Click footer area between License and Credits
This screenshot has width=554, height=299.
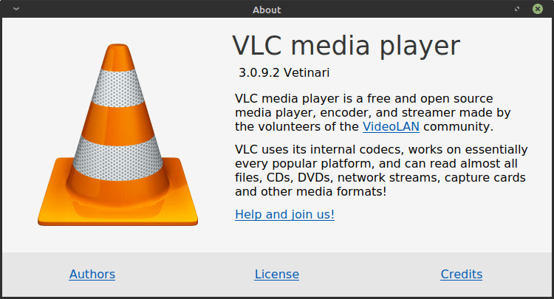click(x=369, y=274)
